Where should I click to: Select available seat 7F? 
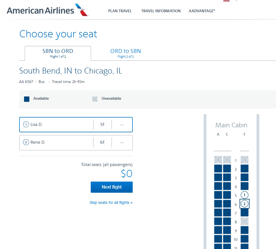coord(245,213)
